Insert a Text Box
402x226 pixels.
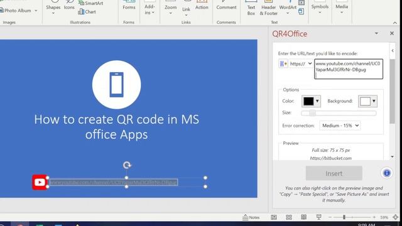pos(251,10)
